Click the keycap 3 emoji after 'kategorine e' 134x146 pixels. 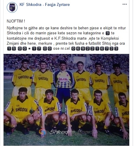coord(108,33)
